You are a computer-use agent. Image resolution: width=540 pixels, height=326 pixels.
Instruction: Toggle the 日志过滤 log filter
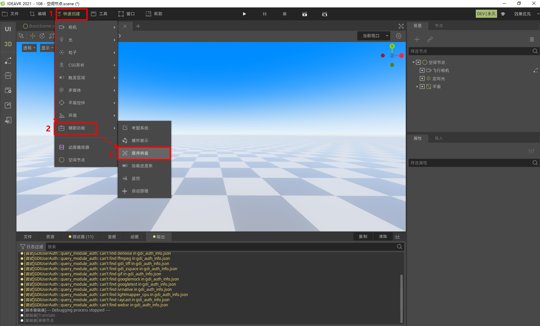click(32, 247)
